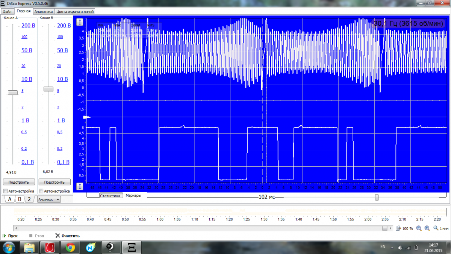The width and height of the screenshot is (451, 254).
Task: Enable Автонастройка checkbox for Канал A
Action: tap(5, 191)
